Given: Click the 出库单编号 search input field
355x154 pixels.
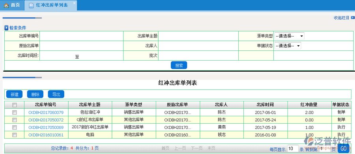Looking at the screenshot, I should (x=82, y=36).
